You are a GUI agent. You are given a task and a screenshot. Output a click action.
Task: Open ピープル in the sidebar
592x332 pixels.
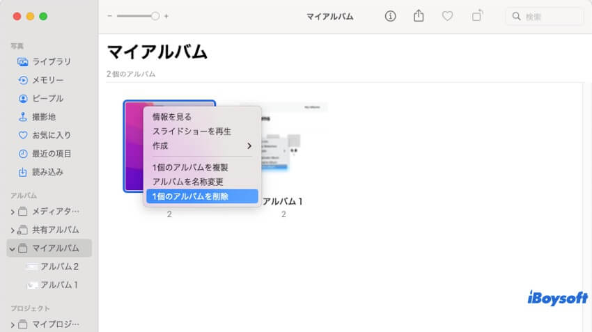click(x=49, y=98)
